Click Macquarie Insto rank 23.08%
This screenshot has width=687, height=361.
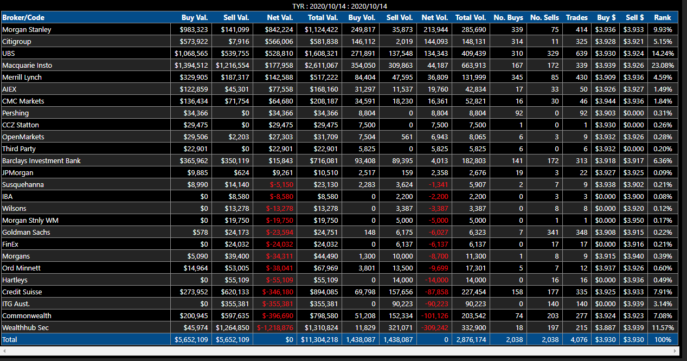pyautogui.click(x=662, y=65)
